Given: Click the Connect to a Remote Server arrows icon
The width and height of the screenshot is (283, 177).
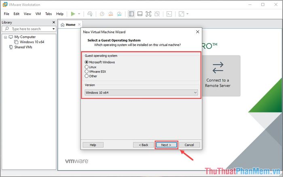Looking at the screenshot, I should click(218, 67).
